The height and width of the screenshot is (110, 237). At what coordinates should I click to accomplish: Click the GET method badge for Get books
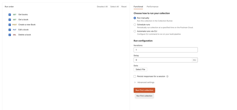[x=15, y=14]
